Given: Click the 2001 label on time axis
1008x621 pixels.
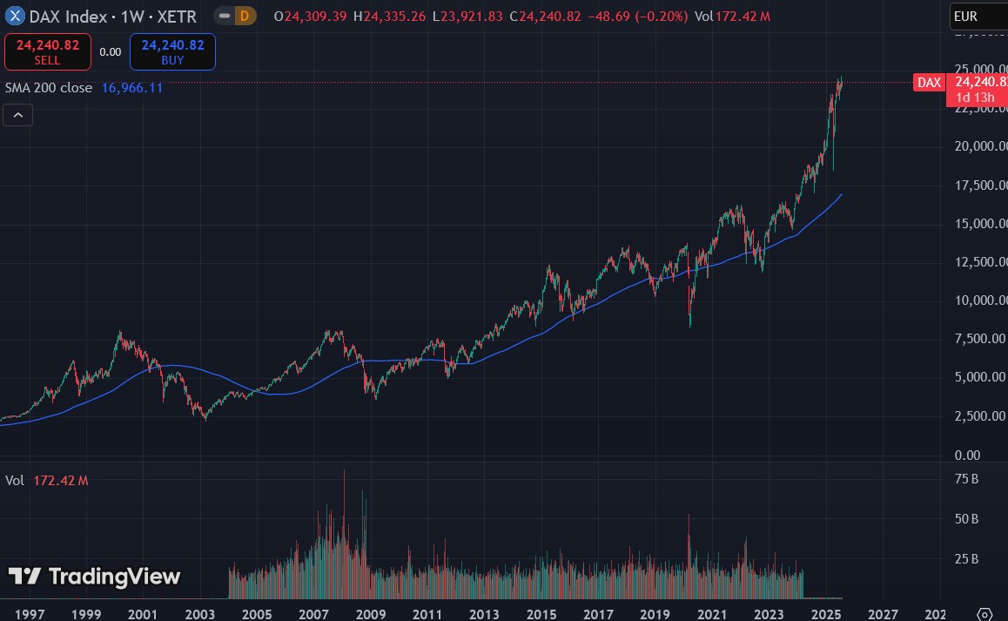Looking at the screenshot, I should [x=143, y=615].
